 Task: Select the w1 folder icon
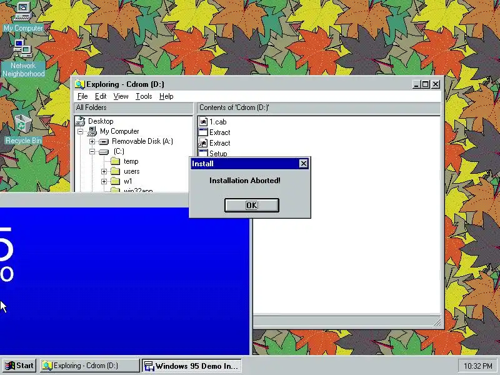click(x=115, y=181)
